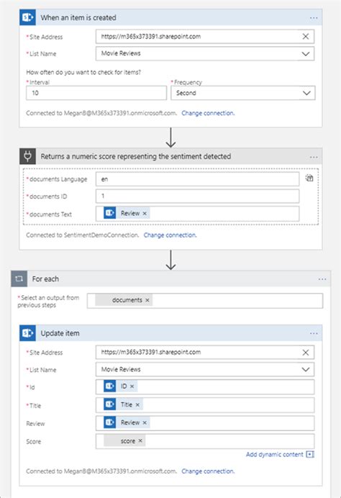Click the Interval field showing 10

(x=96, y=93)
